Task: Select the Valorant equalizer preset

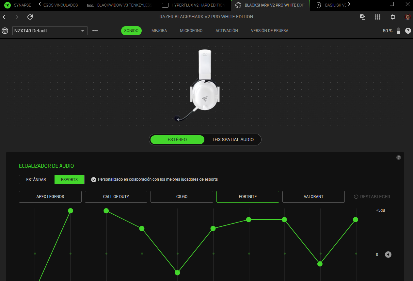Action: 313,197
